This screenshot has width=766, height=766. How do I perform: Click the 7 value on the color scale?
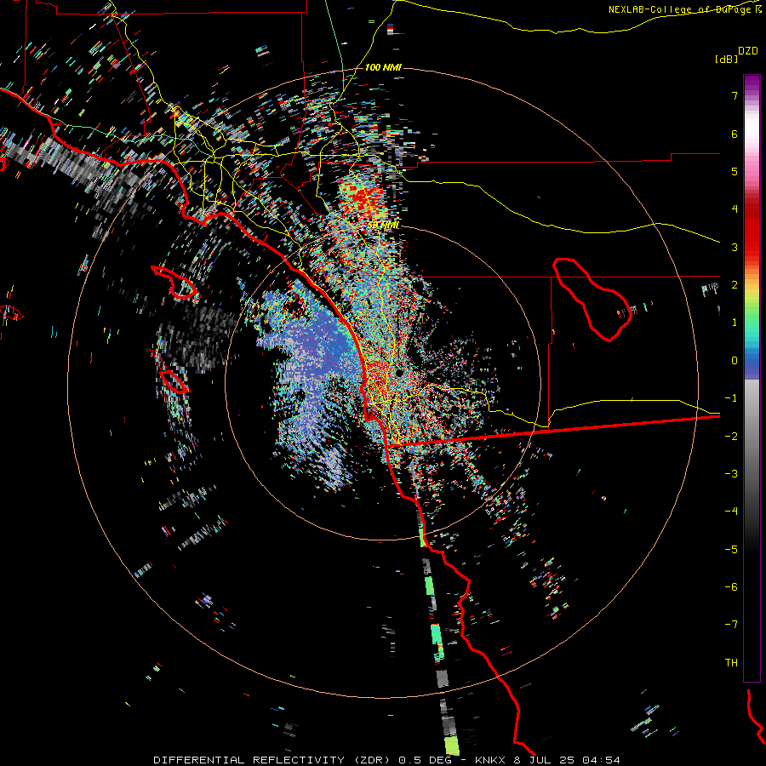[x=735, y=95]
